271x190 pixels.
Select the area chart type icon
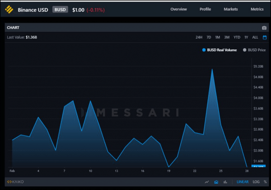pyautogui.click(x=216, y=182)
